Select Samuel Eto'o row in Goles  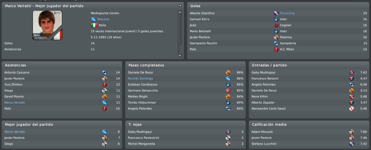(x=278, y=19)
